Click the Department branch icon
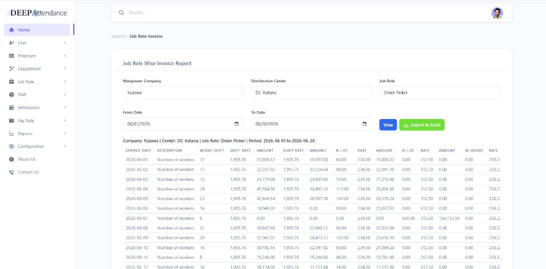Screen dimensions: 546x269 tap(12, 69)
